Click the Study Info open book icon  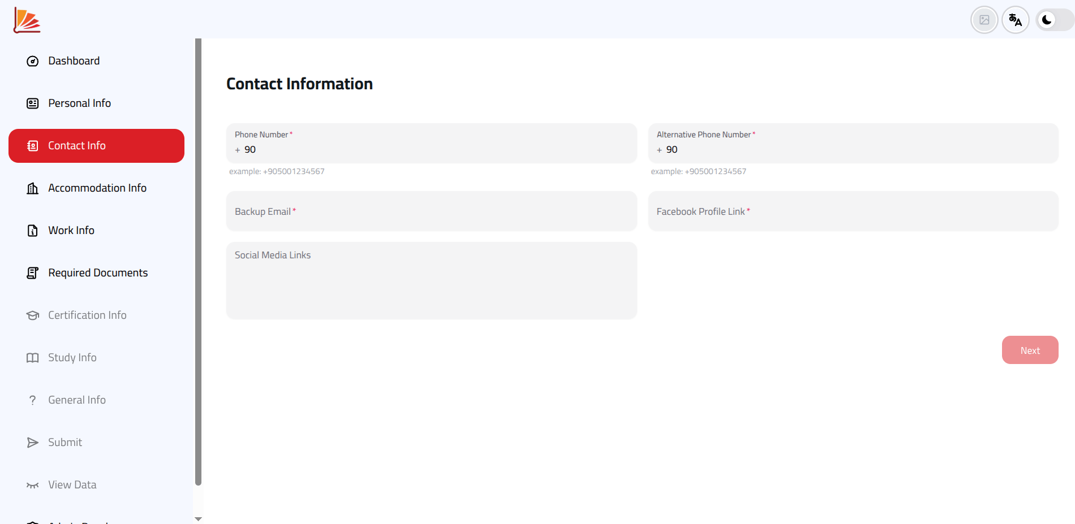(x=33, y=358)
